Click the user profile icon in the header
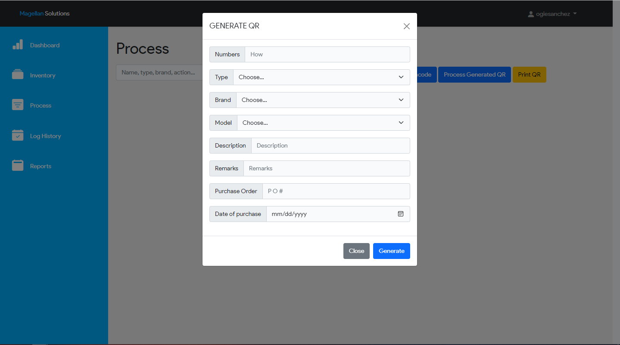This screenshot has width=620, height=345. point(530,13)
